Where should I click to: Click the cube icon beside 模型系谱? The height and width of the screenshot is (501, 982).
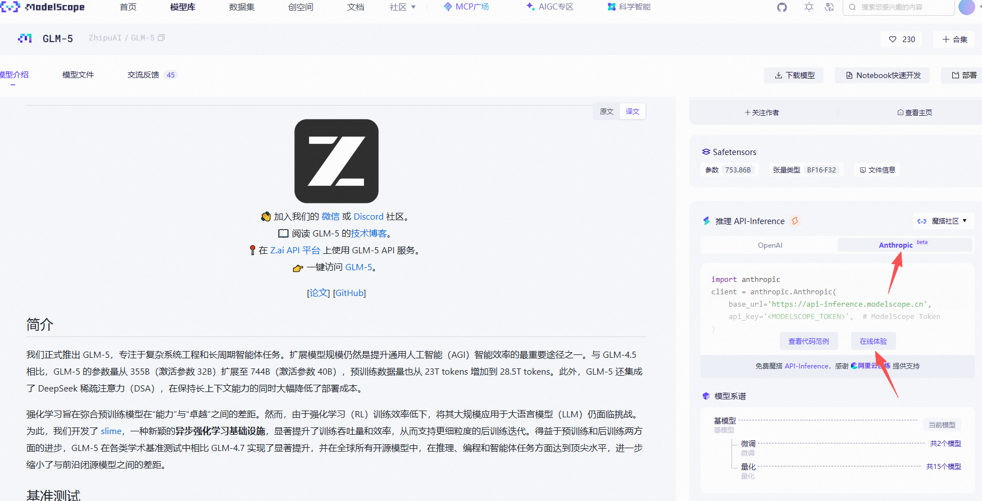[706, 396]
